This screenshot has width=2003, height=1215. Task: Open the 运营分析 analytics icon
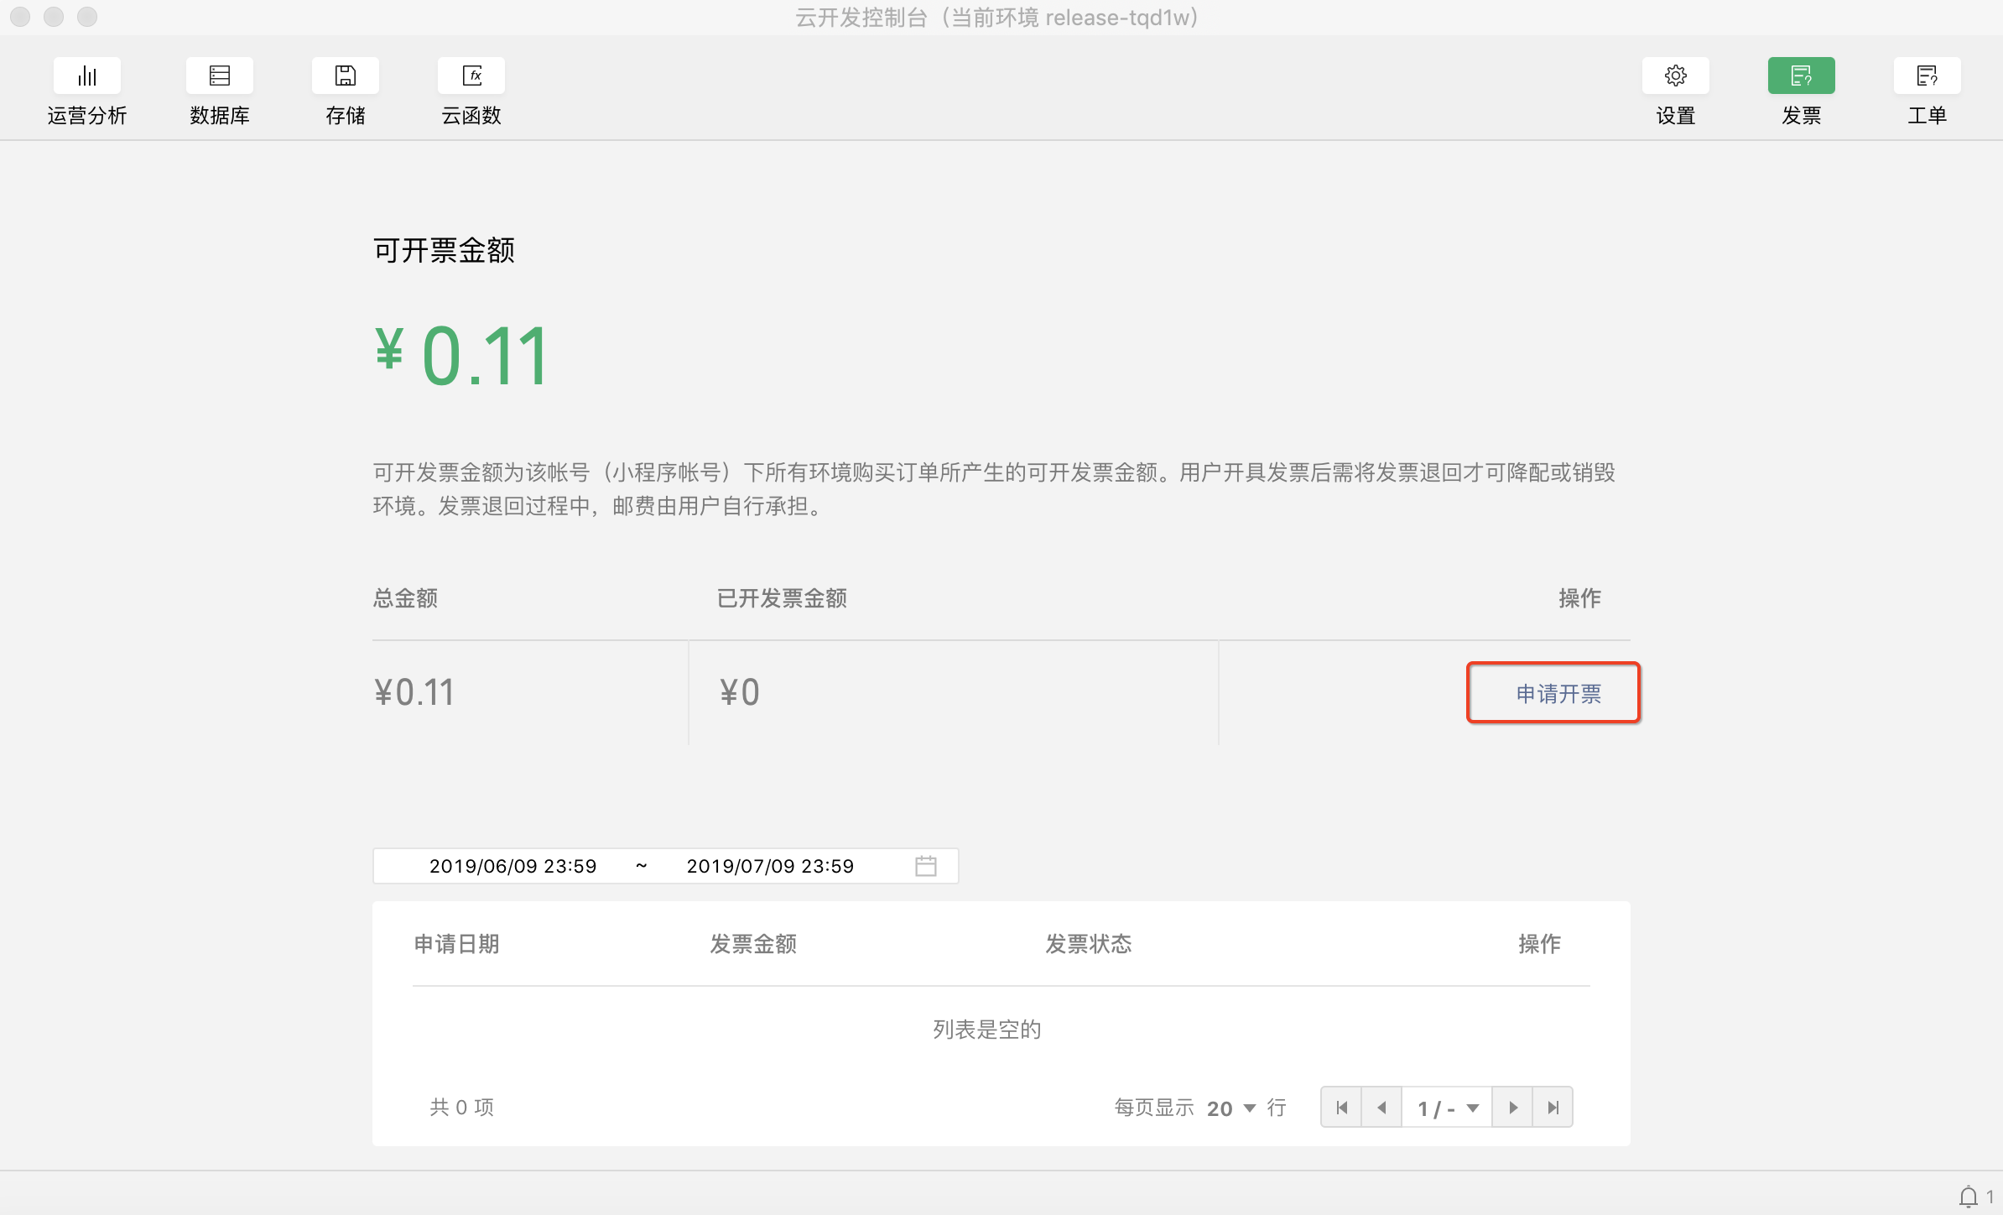click(86, 76)
